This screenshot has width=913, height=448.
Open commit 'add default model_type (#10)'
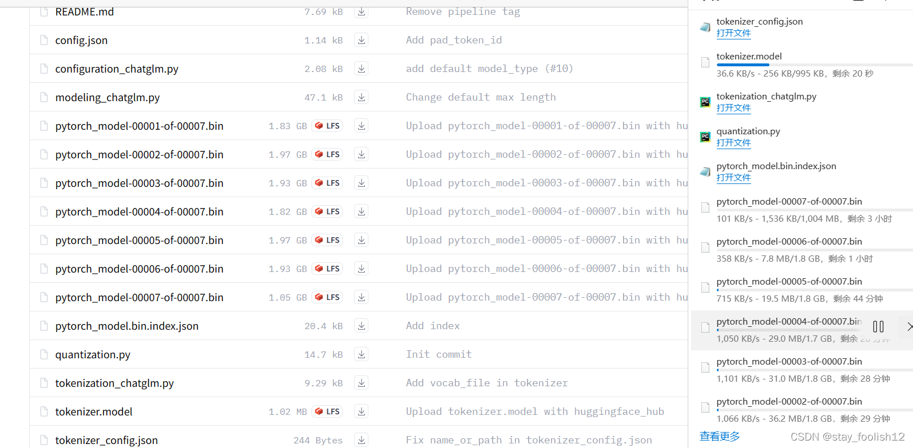tap(490, 69)
